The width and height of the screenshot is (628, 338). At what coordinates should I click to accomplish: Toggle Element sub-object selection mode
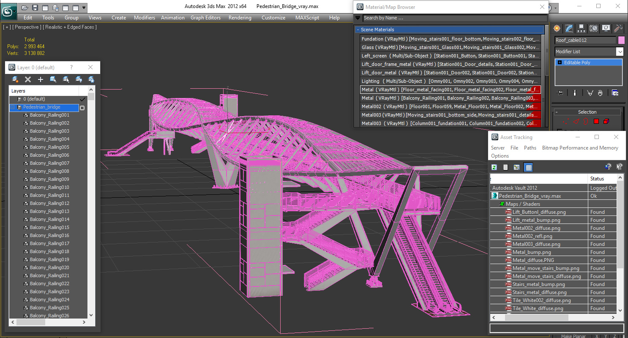[606, 122]
